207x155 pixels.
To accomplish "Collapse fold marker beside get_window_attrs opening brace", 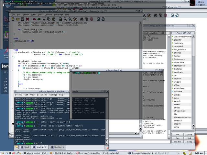I will coord(12,57).
